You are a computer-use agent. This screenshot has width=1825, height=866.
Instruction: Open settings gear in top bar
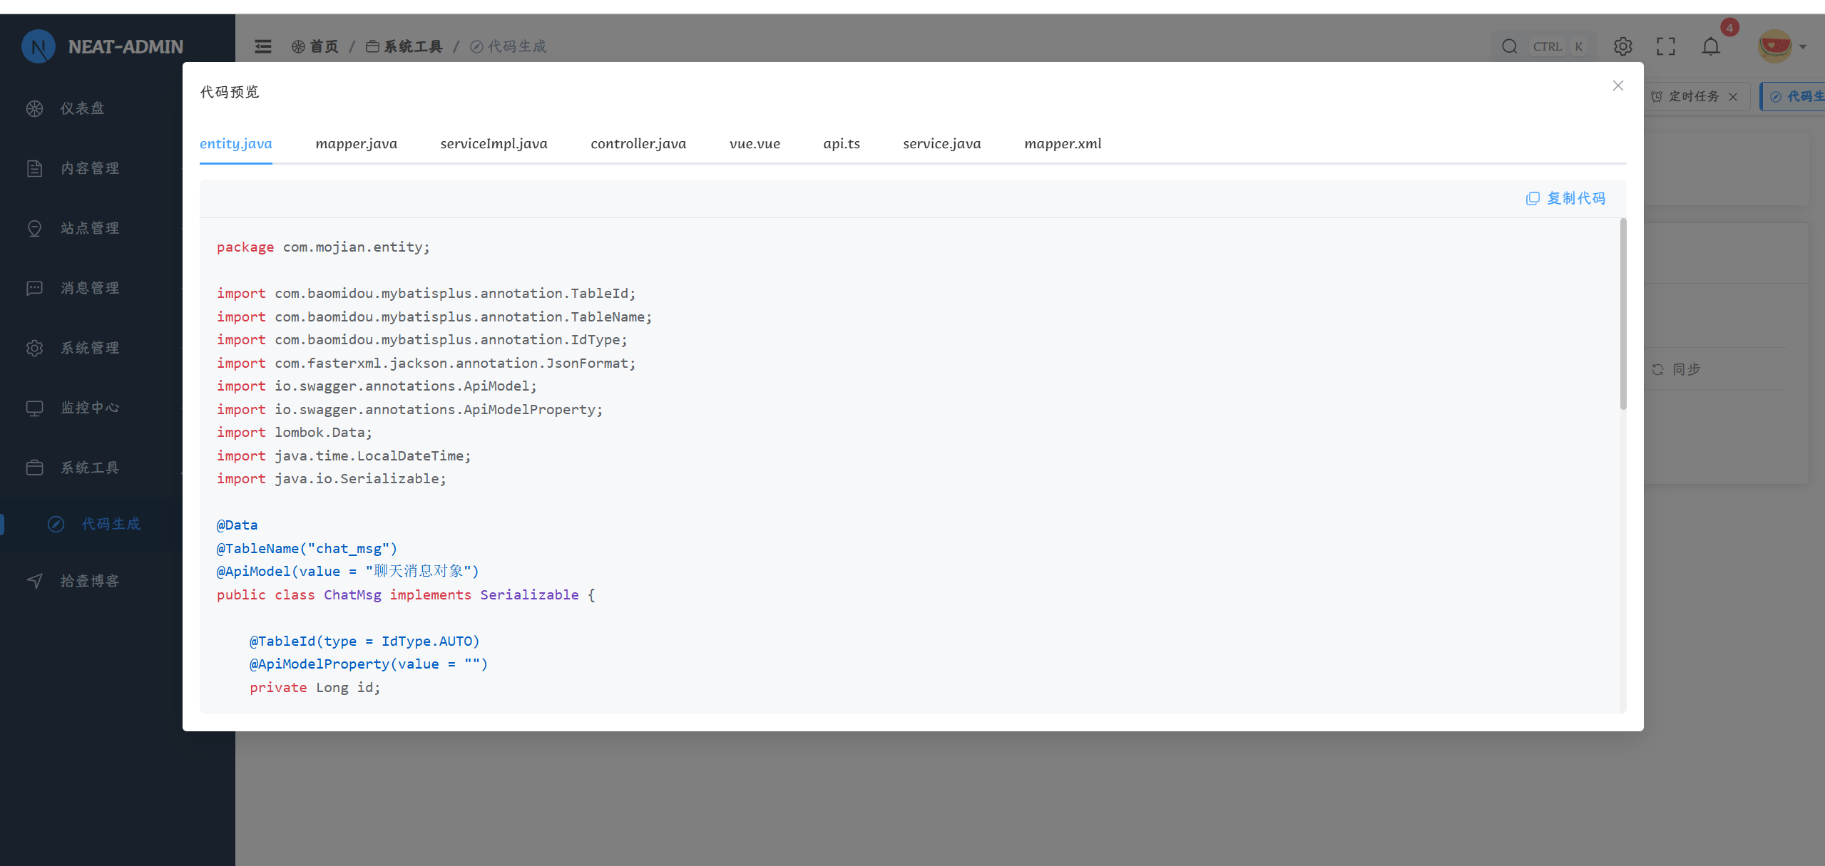(1622, 46)
